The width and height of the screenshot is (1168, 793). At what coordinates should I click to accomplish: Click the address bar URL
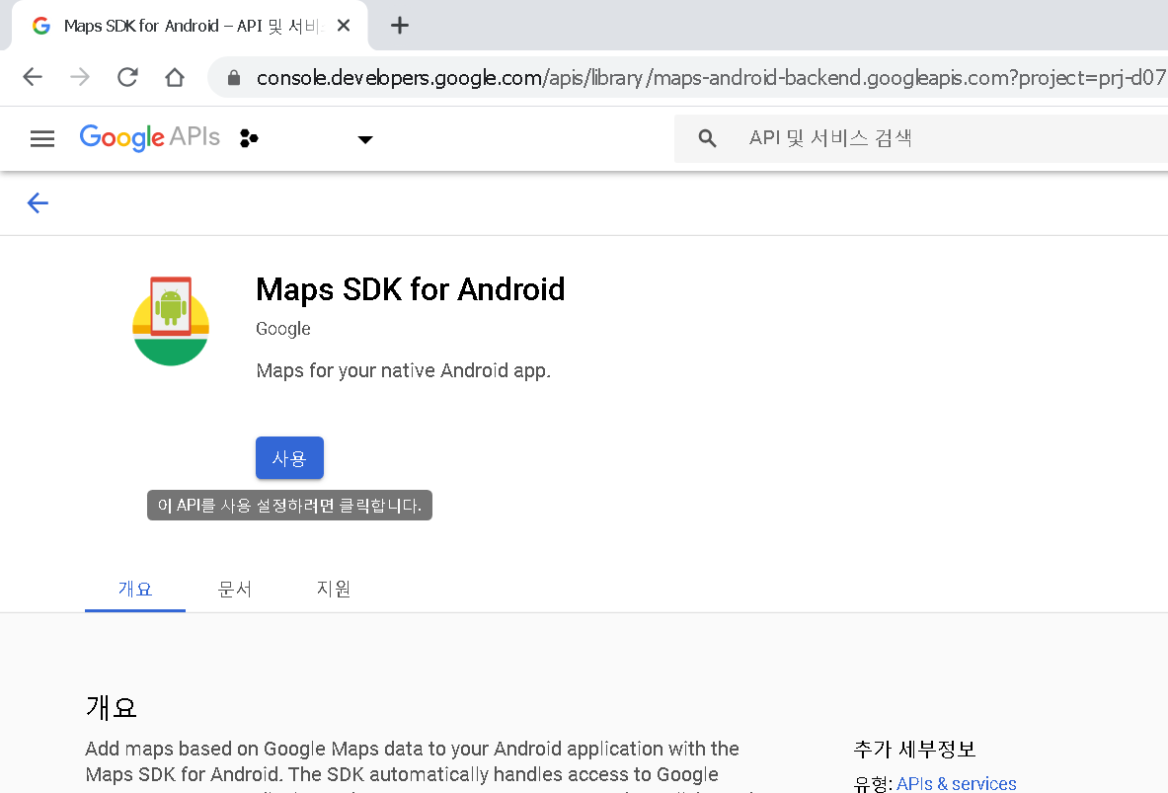click(711, 77)
